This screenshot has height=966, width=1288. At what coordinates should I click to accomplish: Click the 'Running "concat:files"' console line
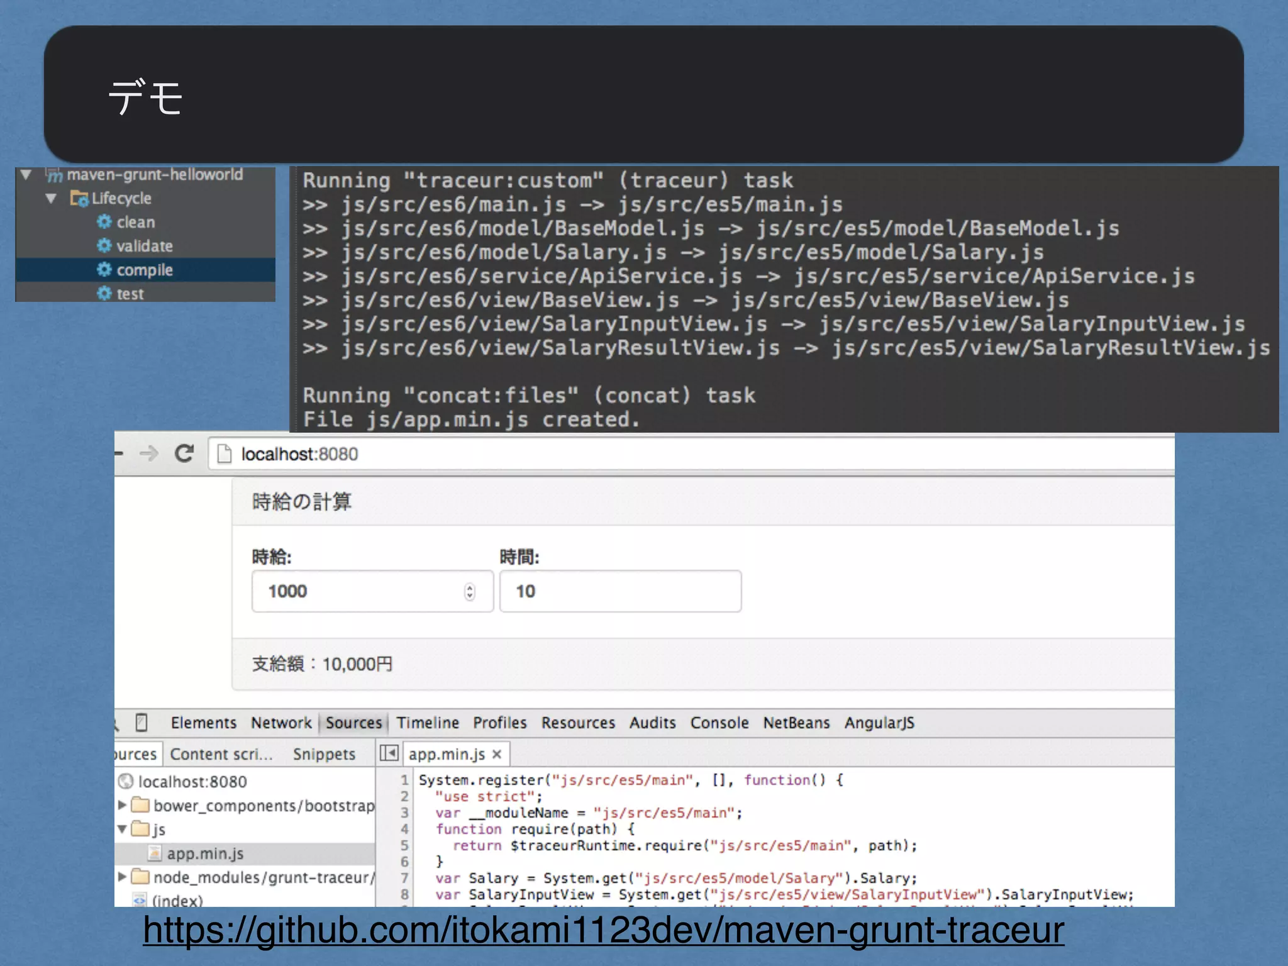pyautogui.click(x=529, y=396)
